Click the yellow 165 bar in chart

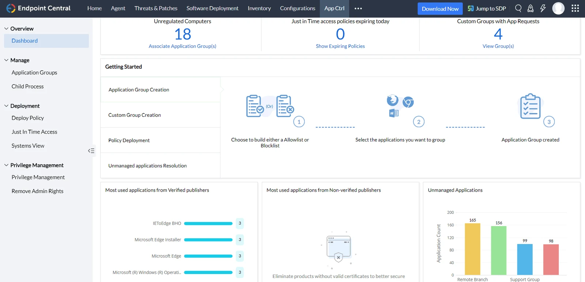click(472, 249)
